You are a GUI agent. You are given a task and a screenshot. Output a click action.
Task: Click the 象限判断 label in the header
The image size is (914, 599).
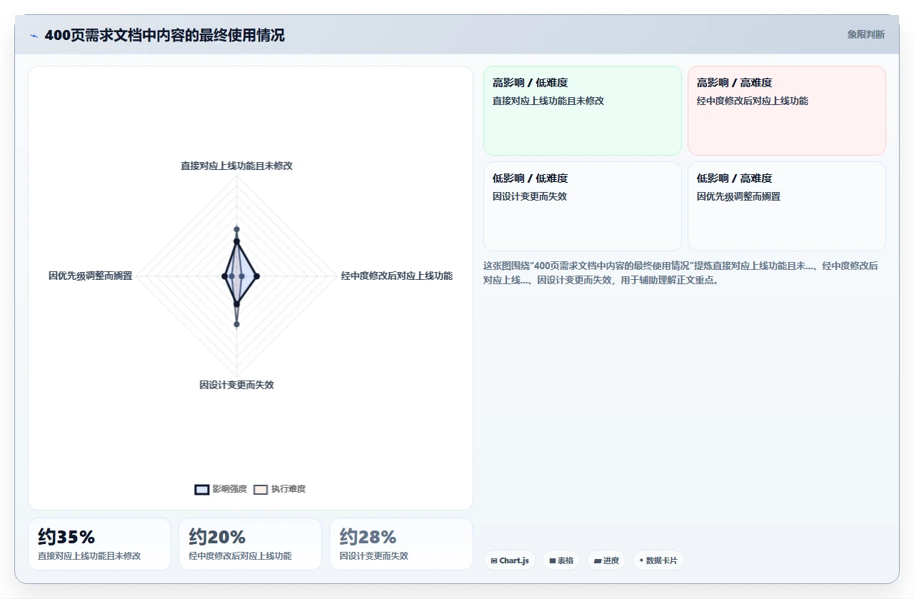click(x=865, y=34)
